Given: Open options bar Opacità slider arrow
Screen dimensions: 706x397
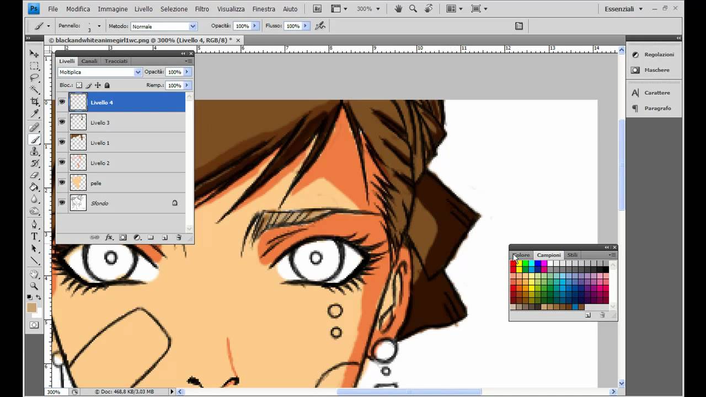Looking at the screenshot, I should tap(255, 26).
